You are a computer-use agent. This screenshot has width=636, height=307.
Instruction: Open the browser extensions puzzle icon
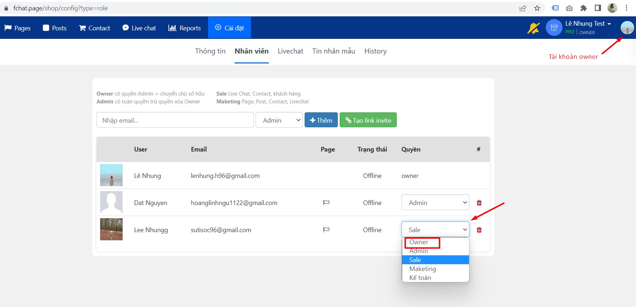[x=583, y=8]
